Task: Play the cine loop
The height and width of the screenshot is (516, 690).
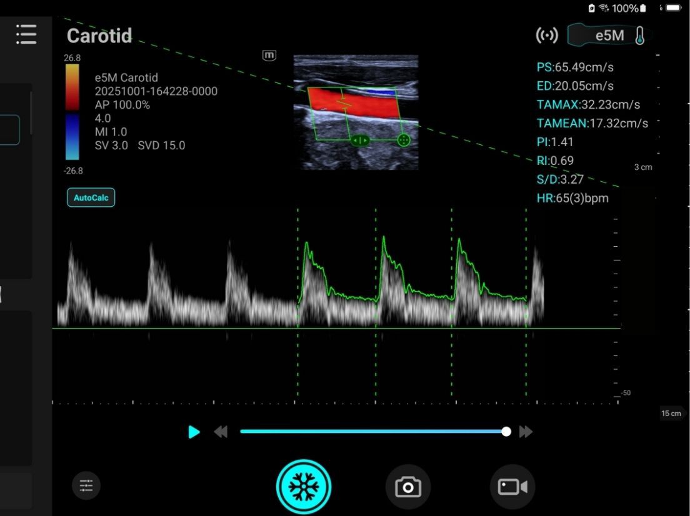Action: coord(194,432)
